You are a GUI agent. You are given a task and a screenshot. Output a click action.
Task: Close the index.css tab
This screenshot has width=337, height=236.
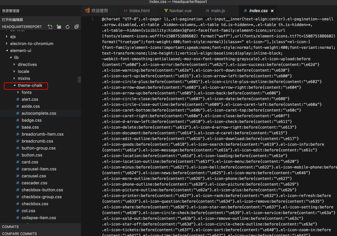(x=272, y=11)
